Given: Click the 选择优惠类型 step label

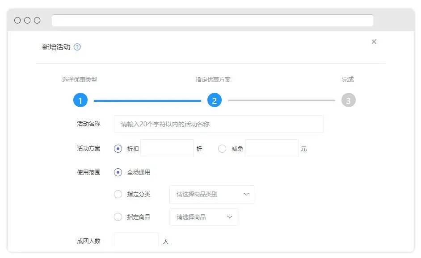Looking at the screenshot, I should [x=80, y=79].
